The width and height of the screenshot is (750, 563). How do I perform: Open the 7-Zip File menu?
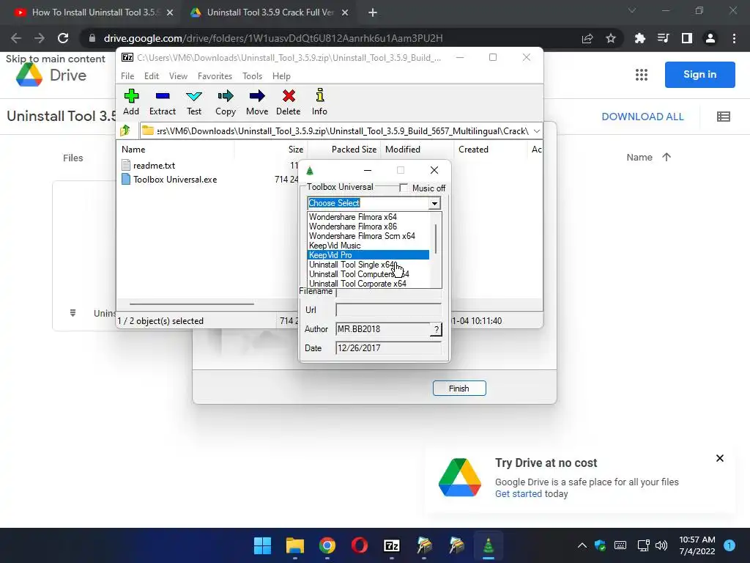[x=127, y=76]
